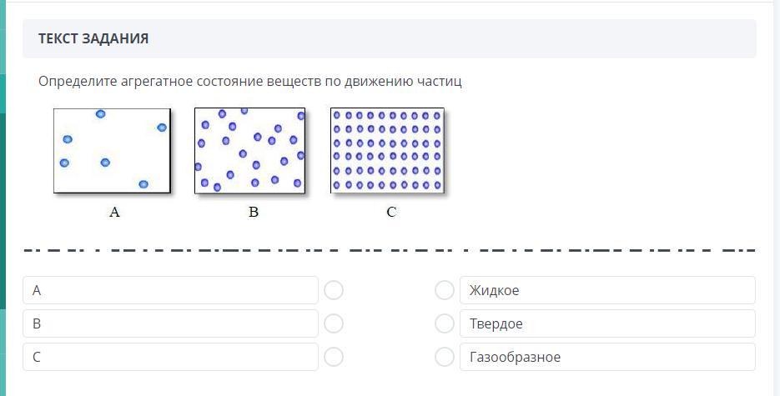Select the radio circle next to answer C
Viewport: 780px width, 396px height.
click(x=334, y=357)
